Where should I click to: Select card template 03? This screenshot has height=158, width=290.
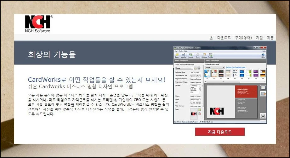click(221, 73)
